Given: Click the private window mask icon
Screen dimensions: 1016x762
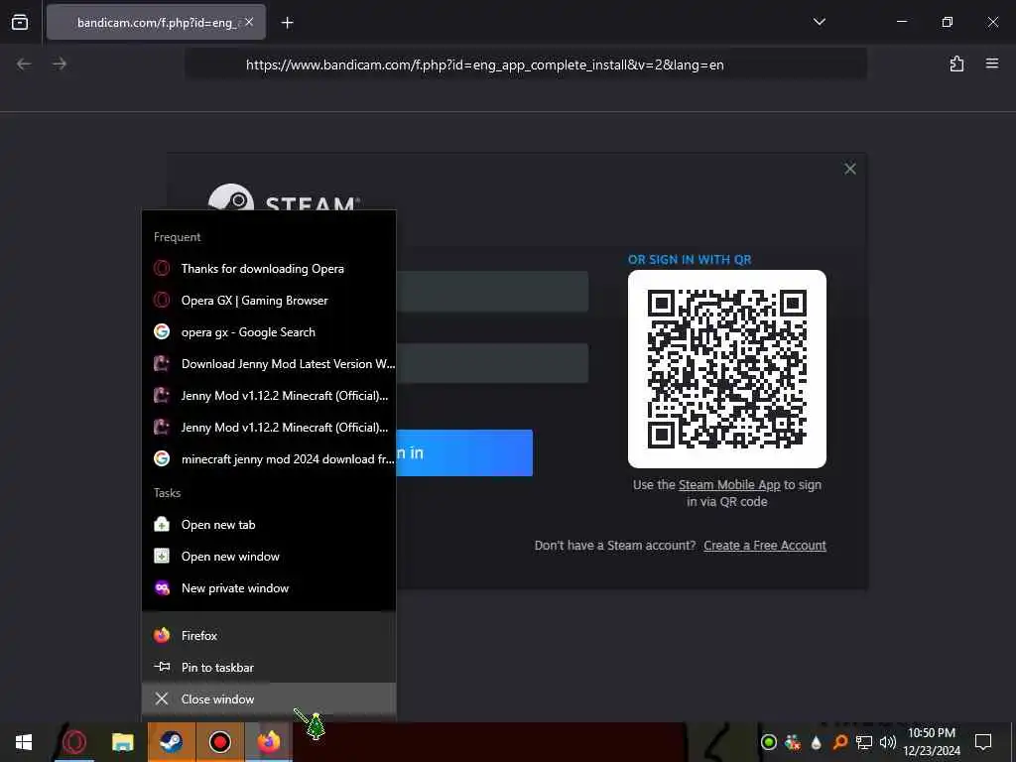Looking at the screenshot, I should pyautogui.click(x=162, y=587).
